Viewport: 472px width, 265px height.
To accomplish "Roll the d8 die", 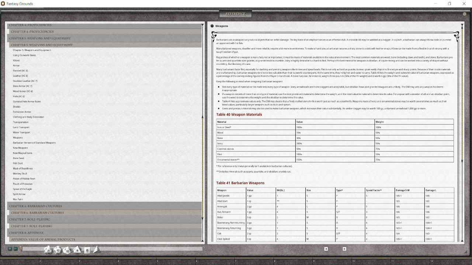I will (x=77, y=250).
